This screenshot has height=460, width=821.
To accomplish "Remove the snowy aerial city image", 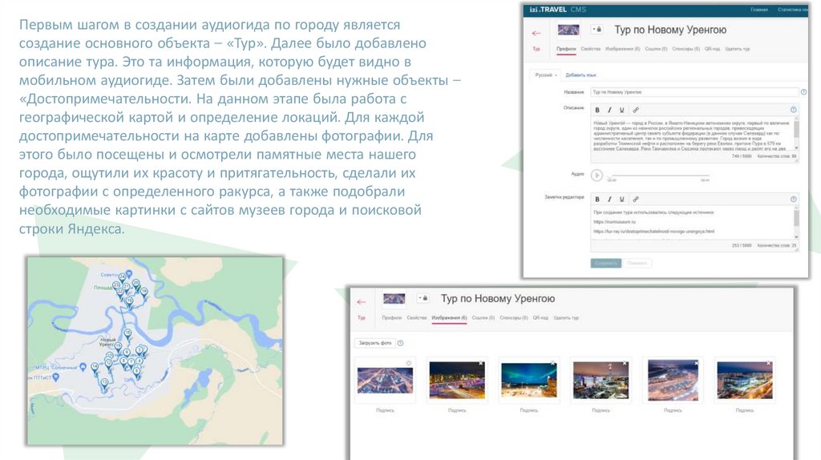I will point(697,363).
